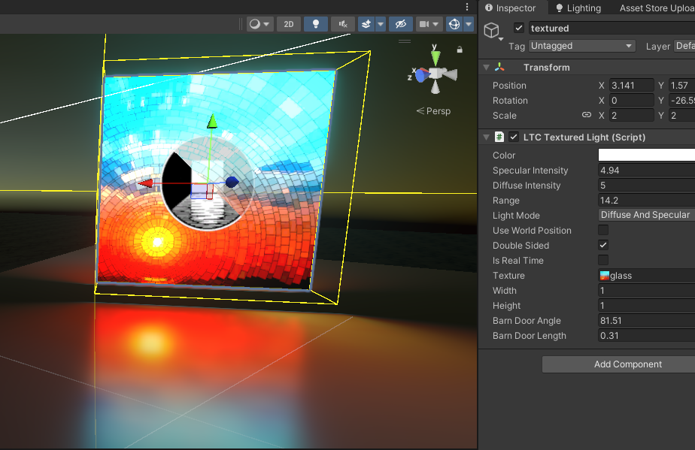This screenshot has width=695, height=450.
Task: Open the Color swatch picker
Action: click(x=645, y=156)
